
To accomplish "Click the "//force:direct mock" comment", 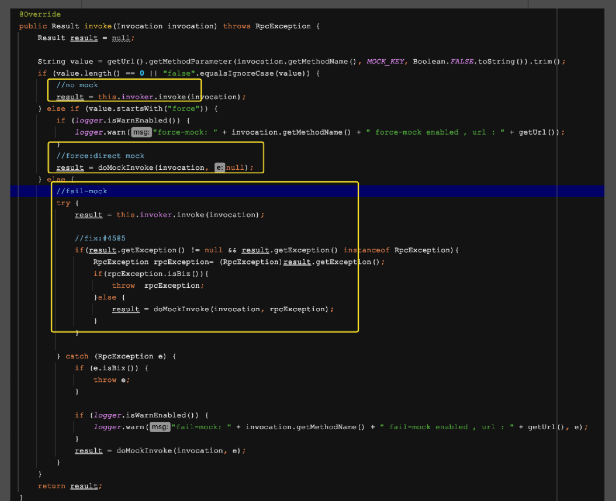I will [x=100, y=156].
